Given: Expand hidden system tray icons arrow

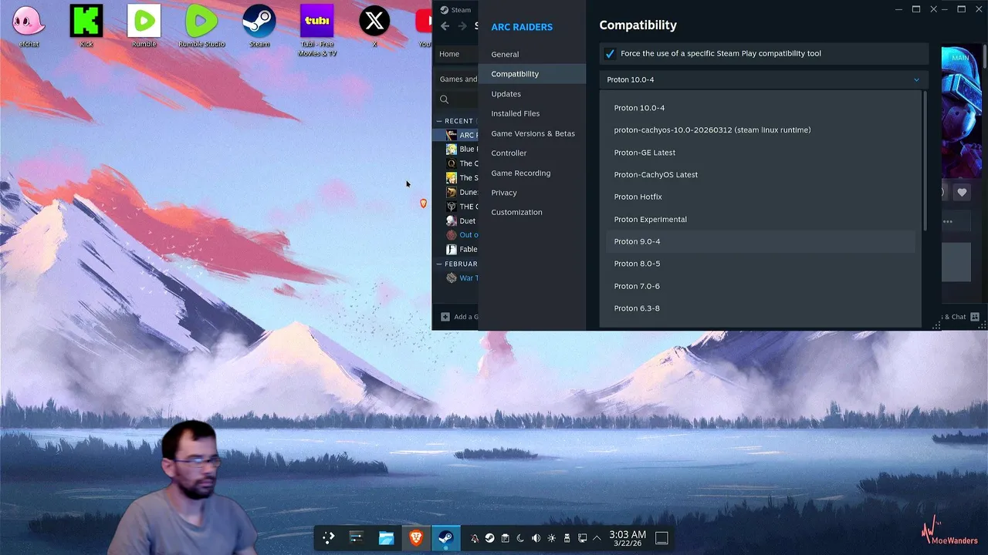Looking at the screenshot, I should click(x=597, y=538).
